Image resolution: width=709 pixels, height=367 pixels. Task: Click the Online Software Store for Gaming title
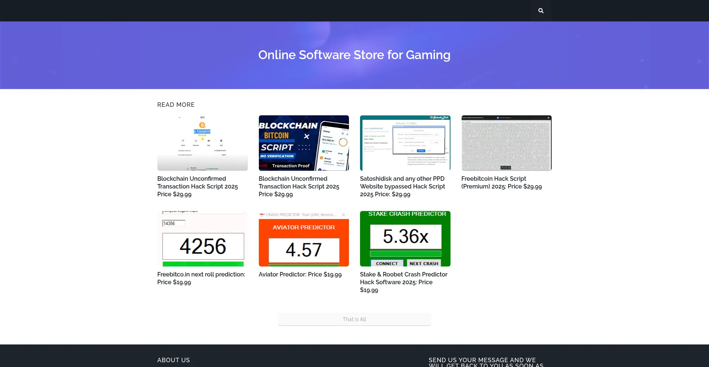coord(354,55)
